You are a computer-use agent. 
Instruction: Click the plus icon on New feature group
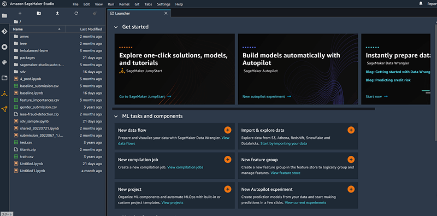[x=351, y=160]
